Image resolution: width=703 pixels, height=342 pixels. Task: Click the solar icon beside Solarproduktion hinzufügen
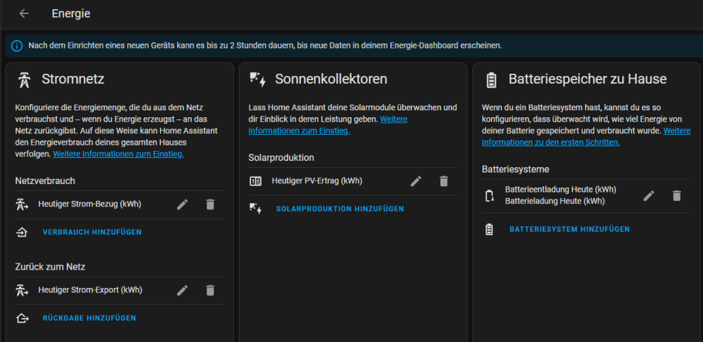point(256,209)
